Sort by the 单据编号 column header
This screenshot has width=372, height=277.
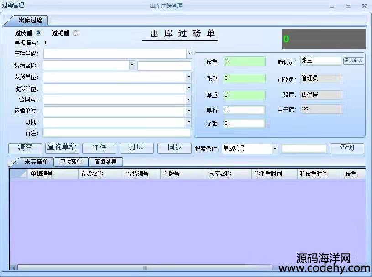coord(53,174)
